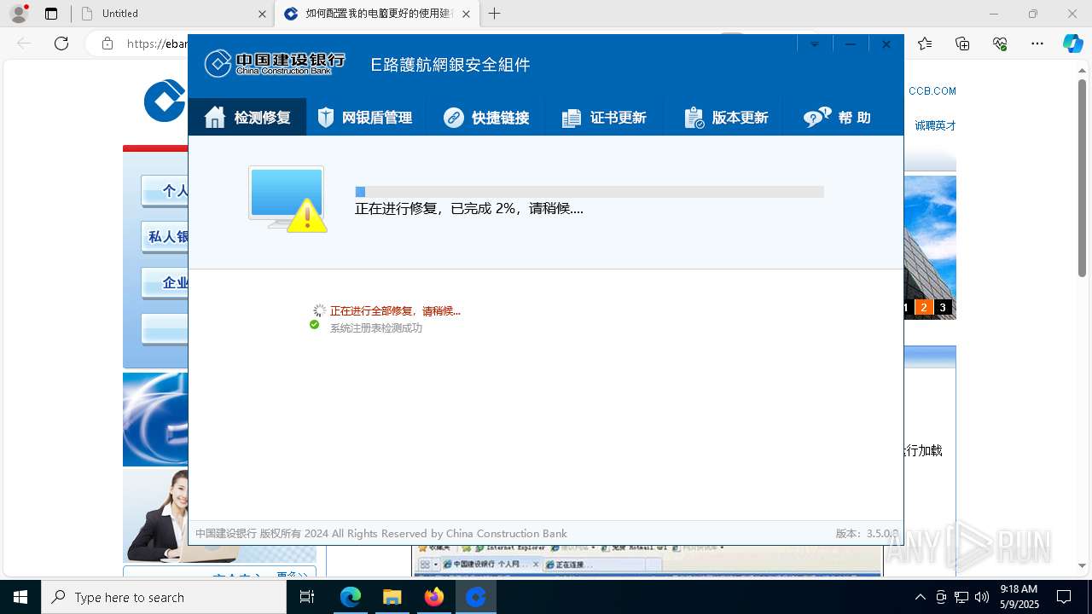Close the 如何配置我的电脑 browser tab
This screenshot has width=1092, height=614.
[x=466, y=14]
